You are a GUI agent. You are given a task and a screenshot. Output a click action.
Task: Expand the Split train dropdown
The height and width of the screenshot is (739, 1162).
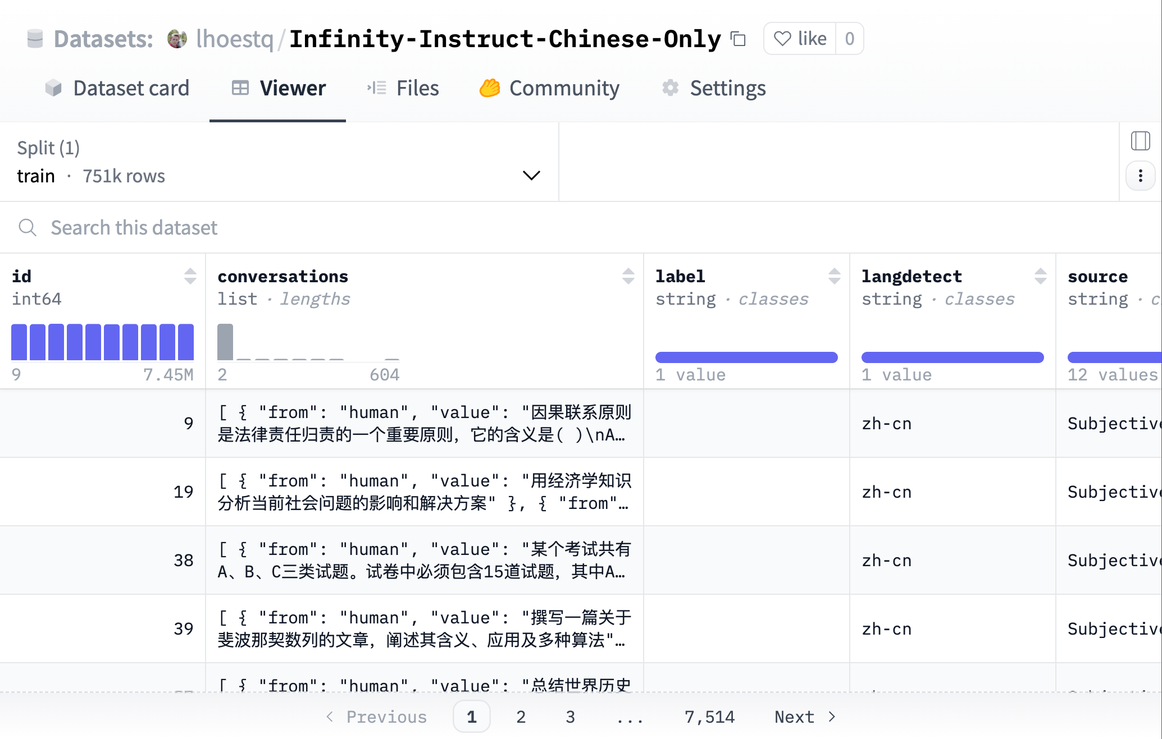click(531, 176)
